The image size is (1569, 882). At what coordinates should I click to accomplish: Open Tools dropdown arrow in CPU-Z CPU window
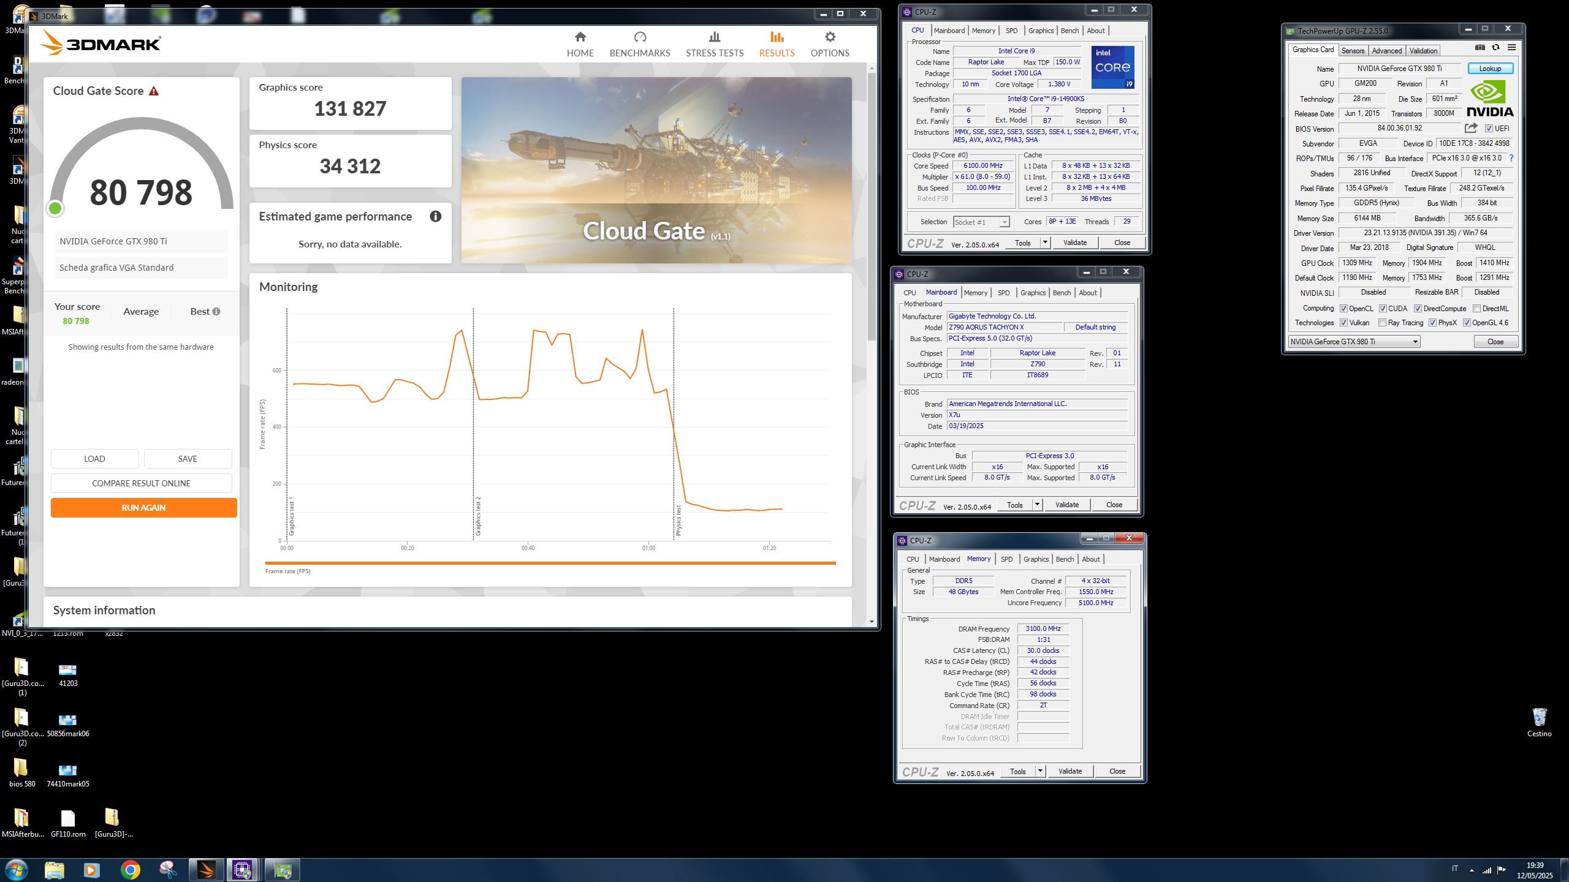coord(1045,243)
